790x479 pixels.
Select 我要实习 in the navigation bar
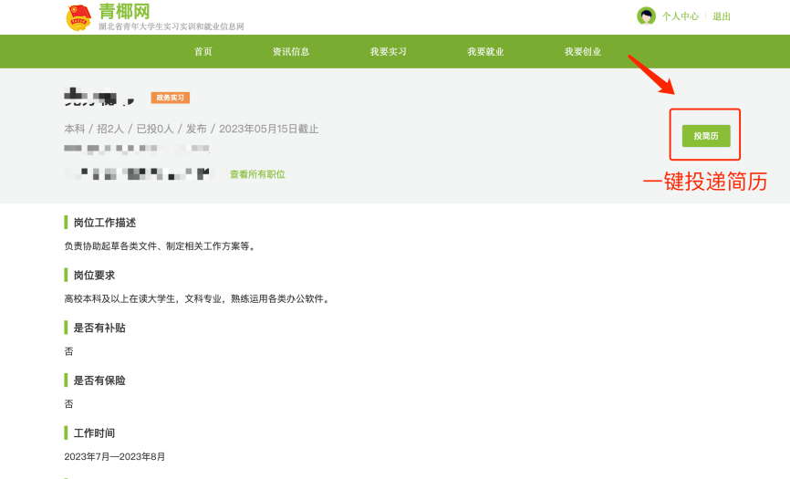pyautogui.click(x=388, y=52)
